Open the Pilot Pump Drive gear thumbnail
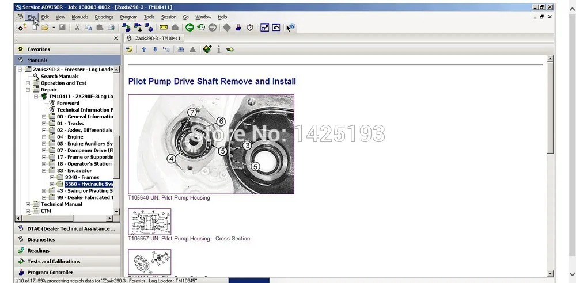Screen dimensions: 576x283 (x=150, y=262)
